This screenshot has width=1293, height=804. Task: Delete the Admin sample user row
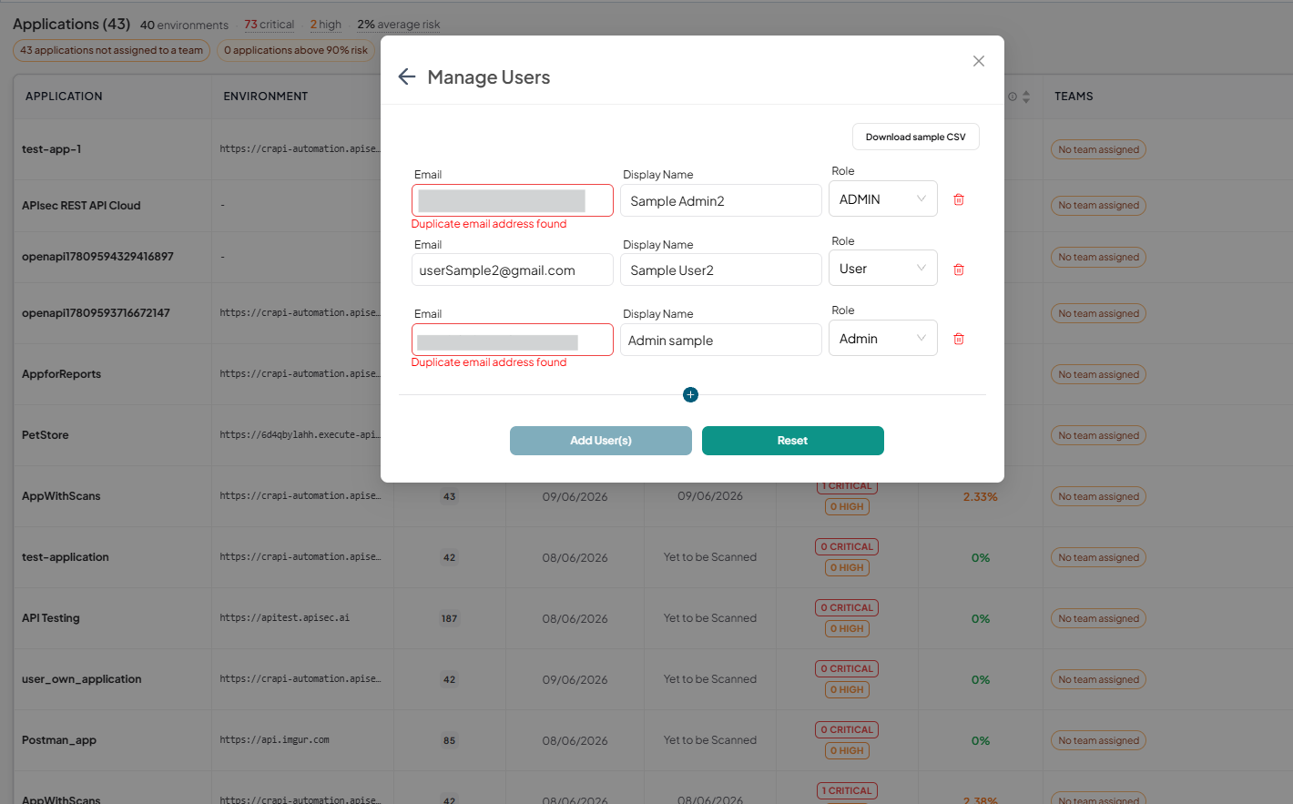(x=959, y=339)
